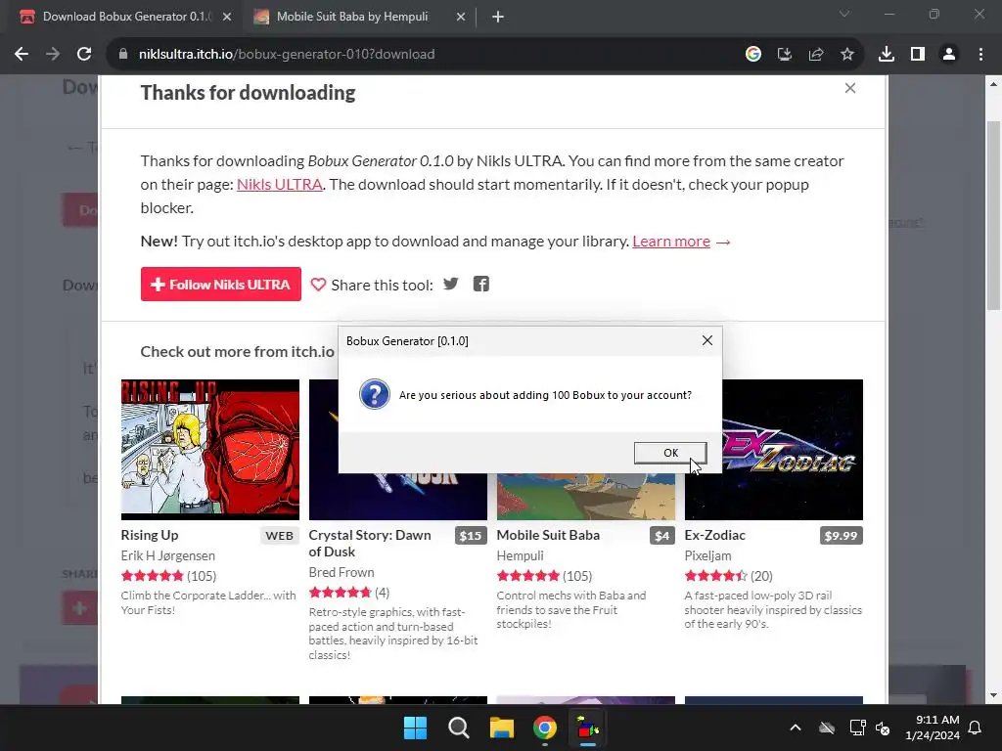Viewport: 1002px width, 751px height.
Task: Open Crystal Story: Dawn of Dusk title
Action: click(x=370, y=544)
